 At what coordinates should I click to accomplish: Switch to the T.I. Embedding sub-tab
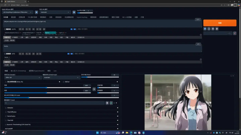click(18, 71)
